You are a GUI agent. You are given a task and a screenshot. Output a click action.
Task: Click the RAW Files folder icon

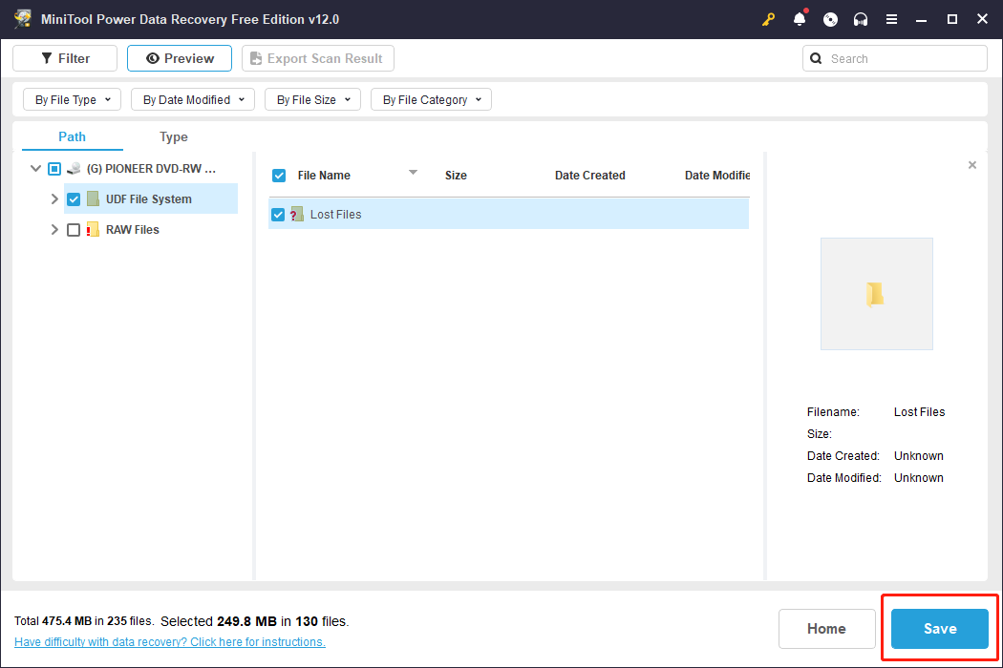coord(93,229)
